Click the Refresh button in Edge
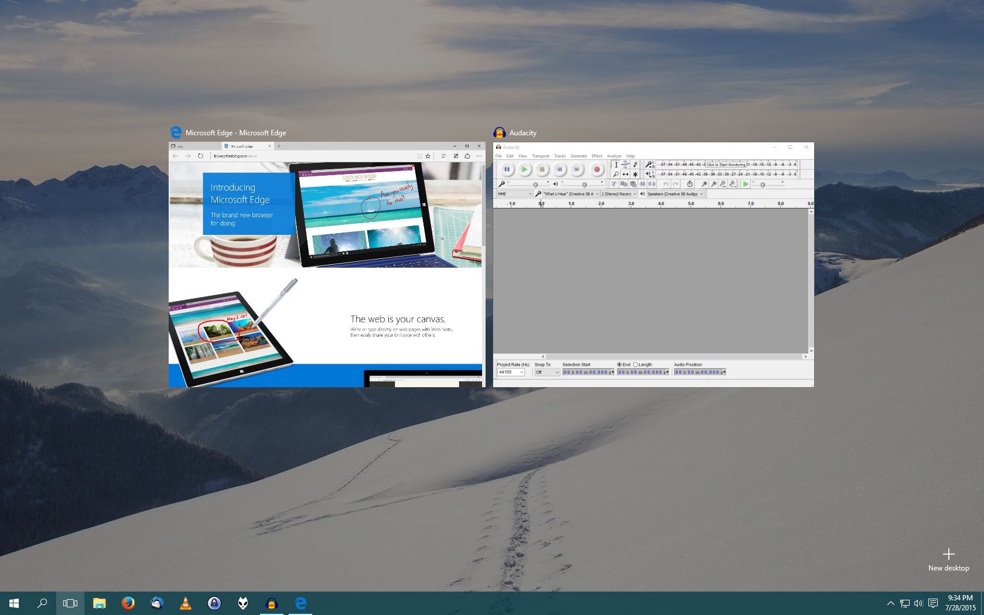 pyautogui.click(x=200, y=156)
